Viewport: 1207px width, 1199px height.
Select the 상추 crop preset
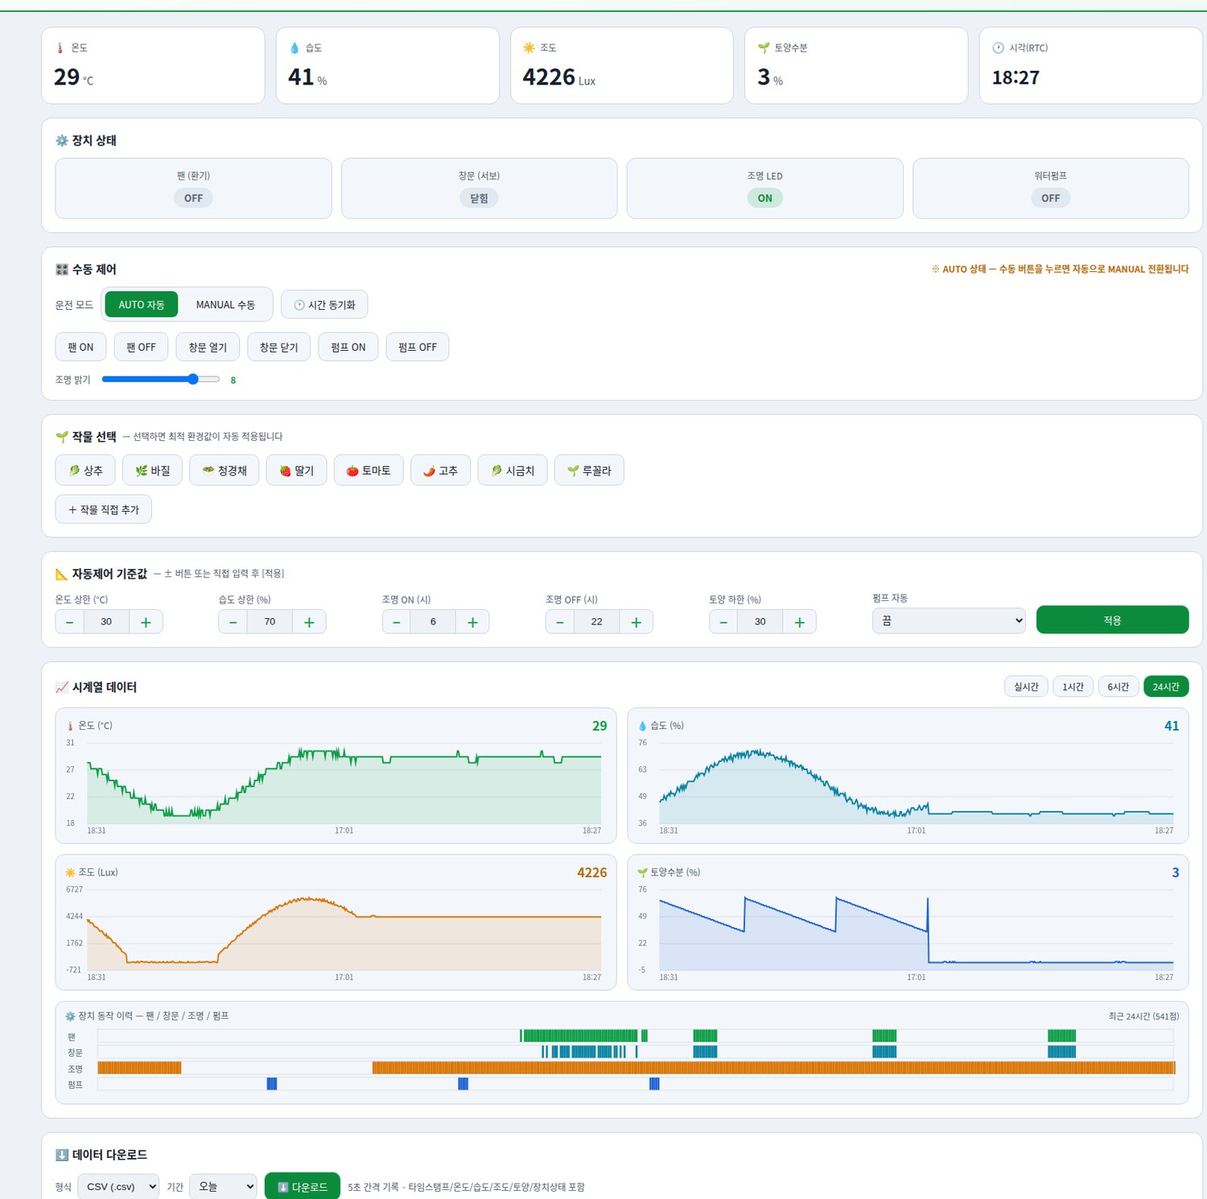[85, 470]
